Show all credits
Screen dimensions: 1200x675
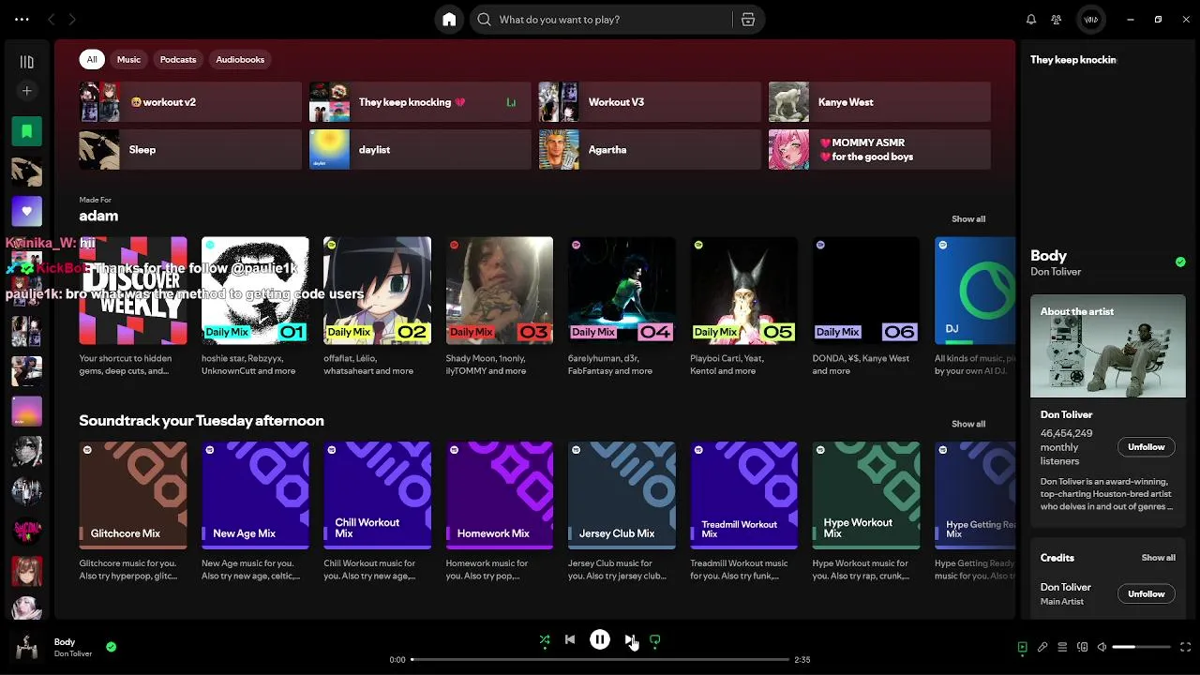point(1158,558)
